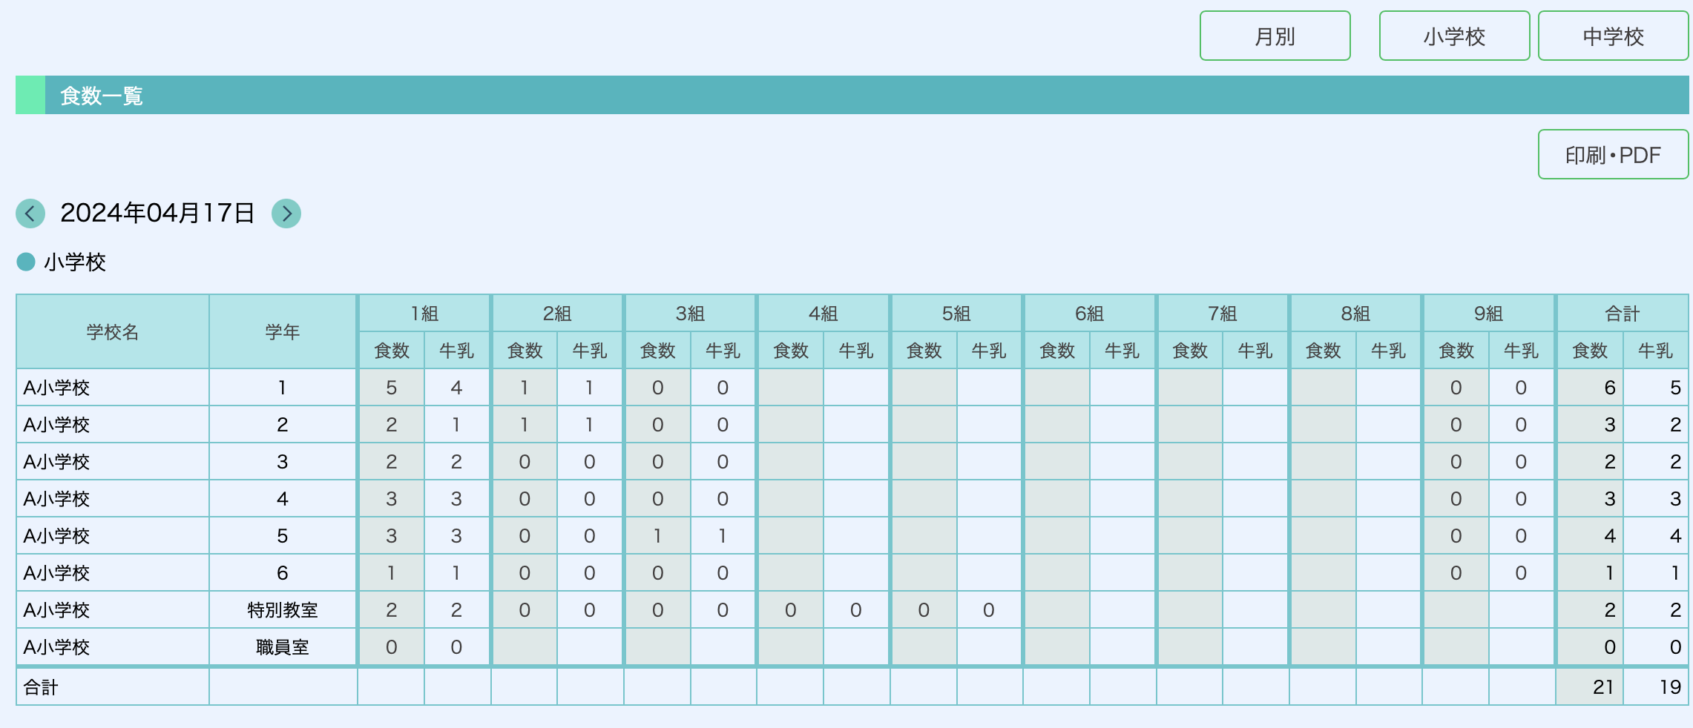Click the 印刷・PDF button

1613,155
